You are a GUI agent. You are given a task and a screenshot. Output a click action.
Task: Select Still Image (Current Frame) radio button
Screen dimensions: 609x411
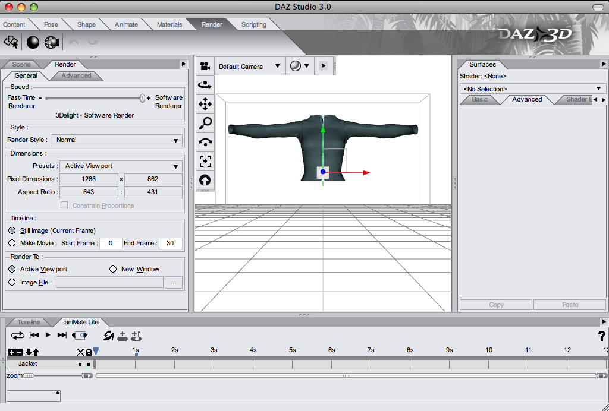pos(12,230)
